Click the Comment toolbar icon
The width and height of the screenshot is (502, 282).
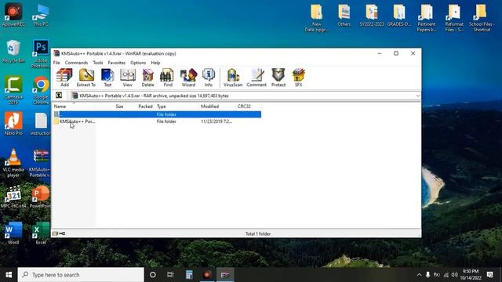point(256,78)
